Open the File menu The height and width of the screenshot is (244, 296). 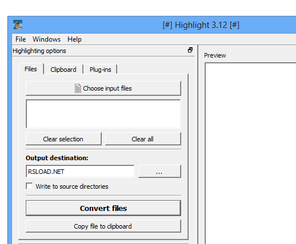[21, 39]
